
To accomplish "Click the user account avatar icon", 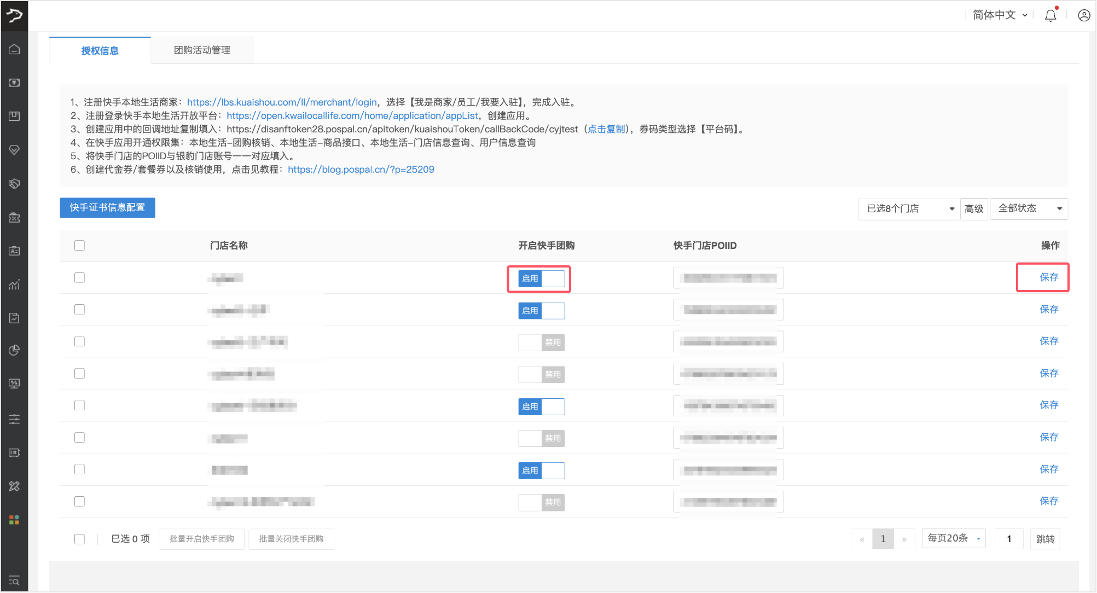I will point(1083,15).
